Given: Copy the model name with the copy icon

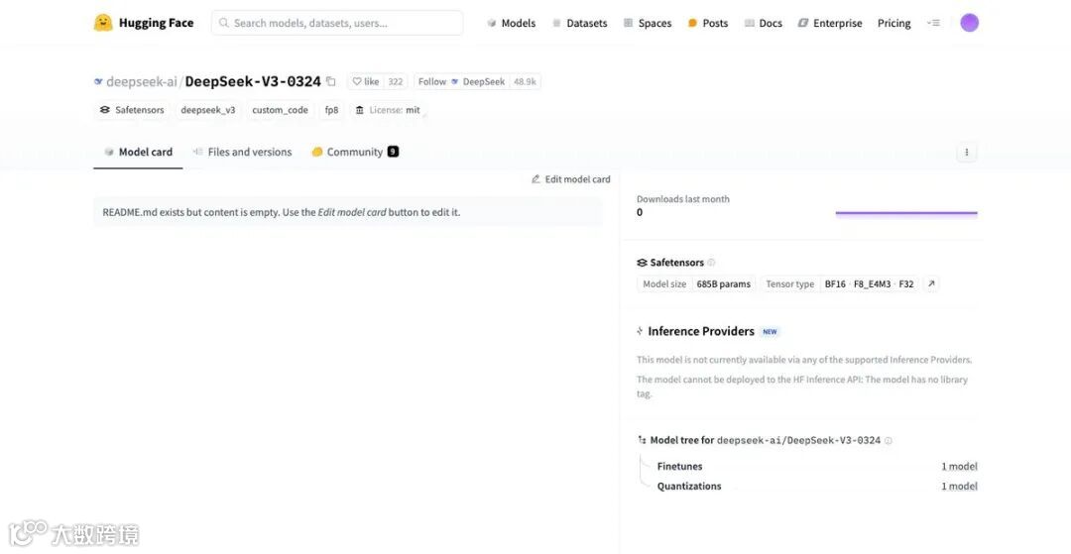Looking at the screenshot, I should tap(331, 82).
